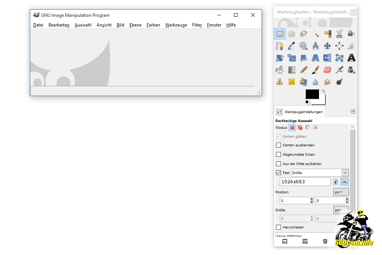Select the Perspective tool

coord(316,58)
